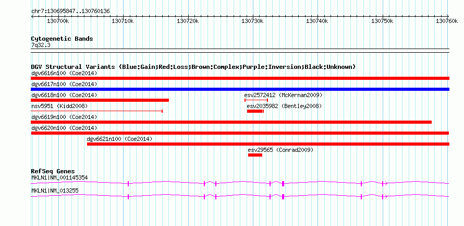Click the dgv6618n100 red variant bar
Viewport: 464px width, 226px height.
tap(100, 100)
